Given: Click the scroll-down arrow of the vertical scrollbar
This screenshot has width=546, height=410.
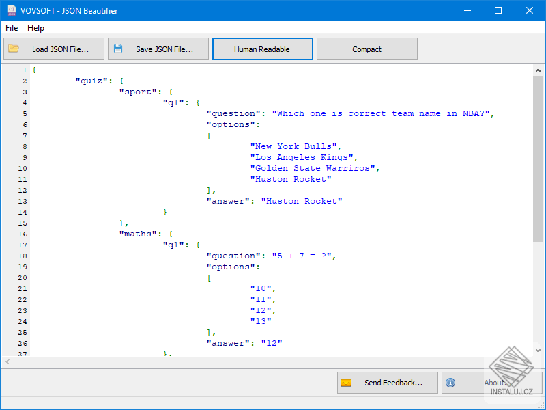Looking at the screenshot, I should 538,351.
